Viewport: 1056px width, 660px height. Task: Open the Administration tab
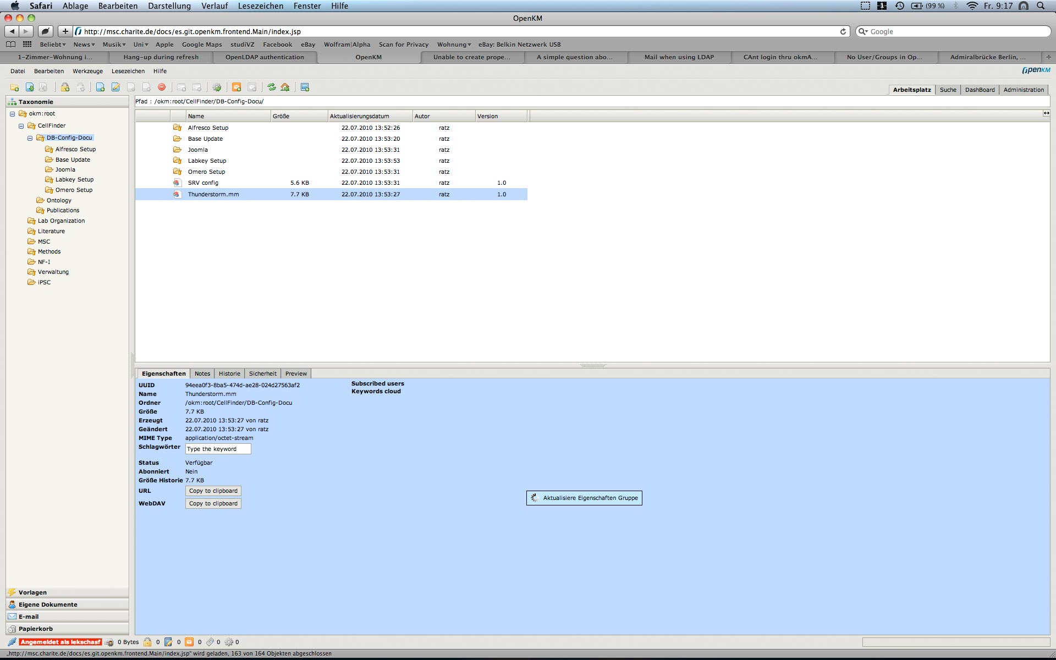[x=1023, y=90]
